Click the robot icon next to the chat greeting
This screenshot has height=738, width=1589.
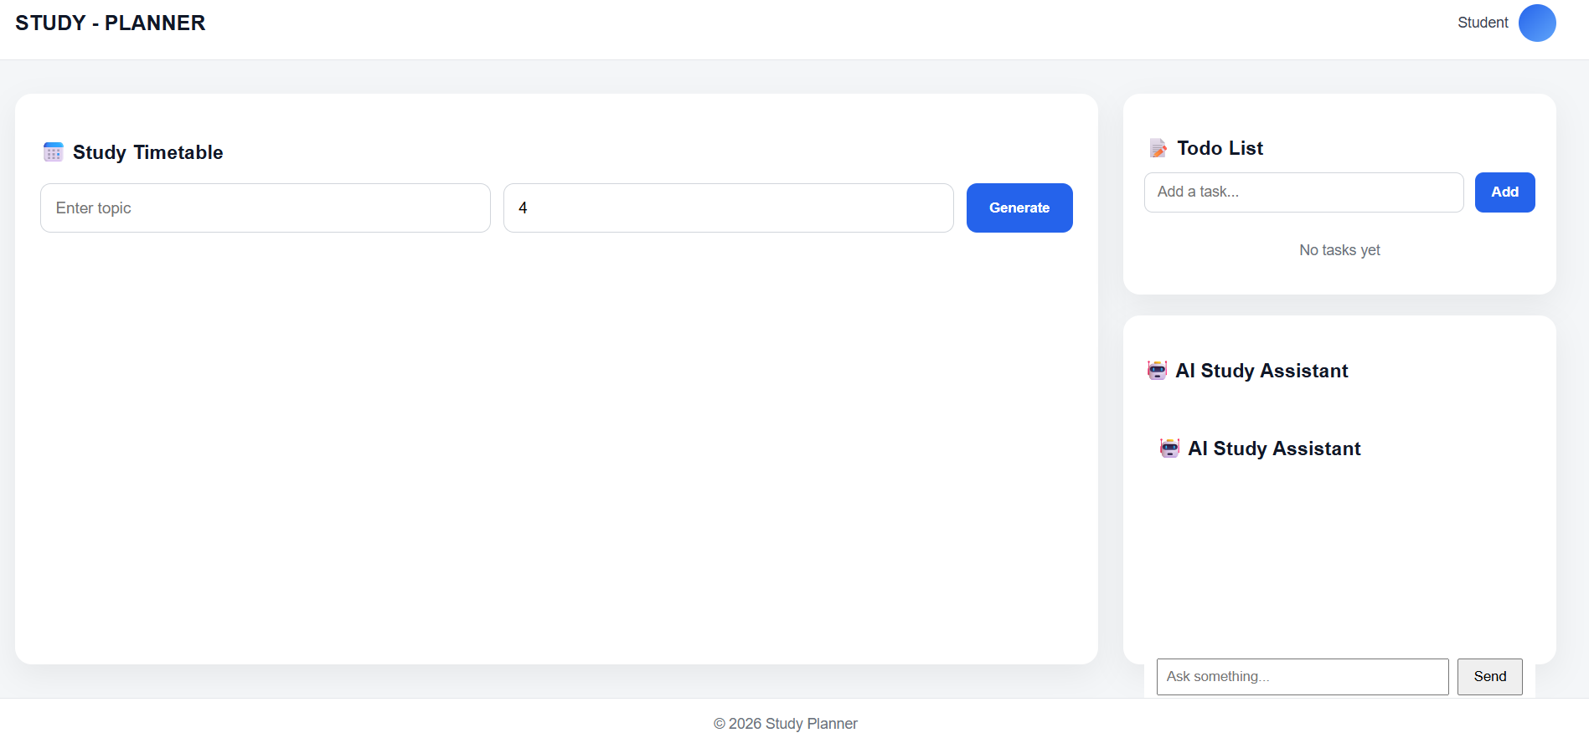pos(1170,448)
